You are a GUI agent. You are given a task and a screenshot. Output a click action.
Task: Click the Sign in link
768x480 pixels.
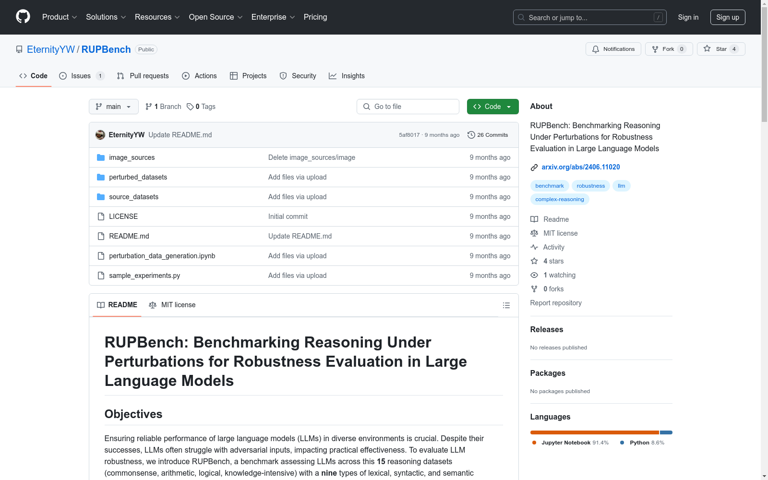(688, 17)
